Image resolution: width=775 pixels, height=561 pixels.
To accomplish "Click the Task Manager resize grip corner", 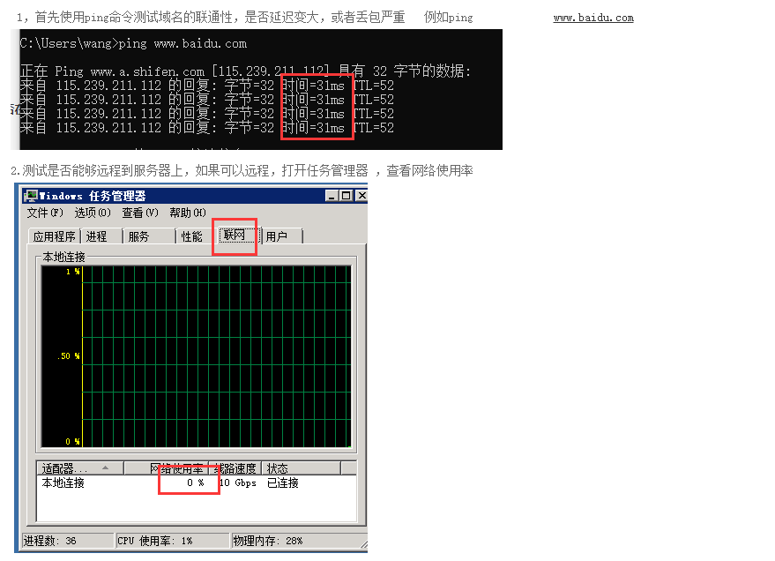I will pos(364,544).
